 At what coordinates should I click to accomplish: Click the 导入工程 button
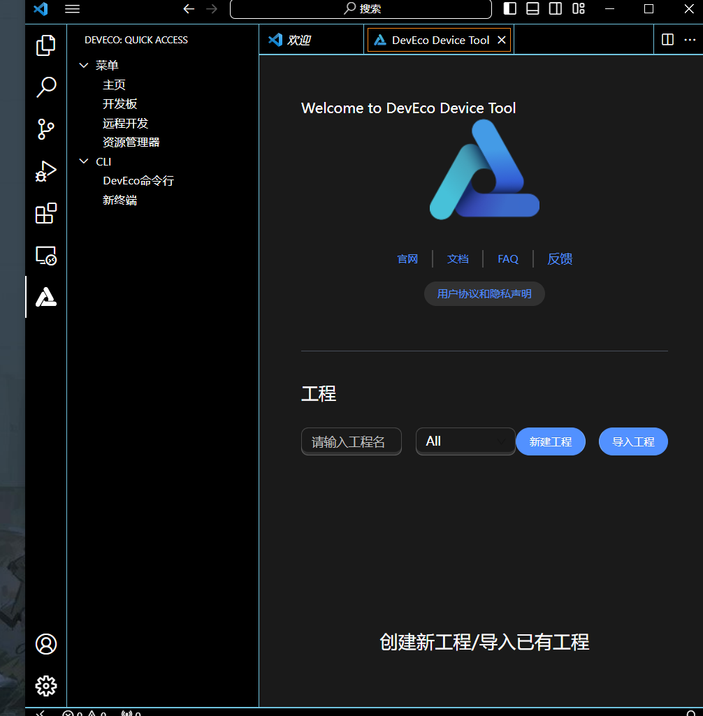pyautogui.click(x=633, y=441)
